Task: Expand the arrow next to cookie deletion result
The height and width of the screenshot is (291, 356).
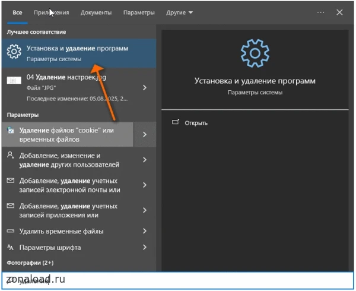Action: pyautogui.click(x=145, y=134)
